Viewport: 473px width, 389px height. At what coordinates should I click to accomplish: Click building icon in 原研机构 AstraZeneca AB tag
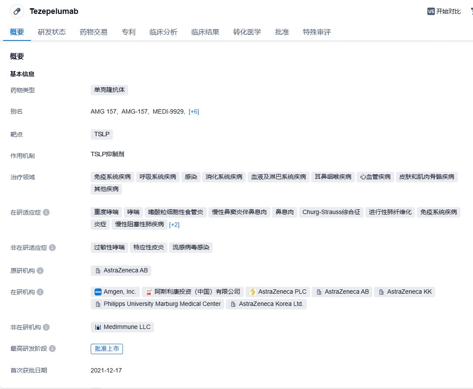click(x=98, y=271)
